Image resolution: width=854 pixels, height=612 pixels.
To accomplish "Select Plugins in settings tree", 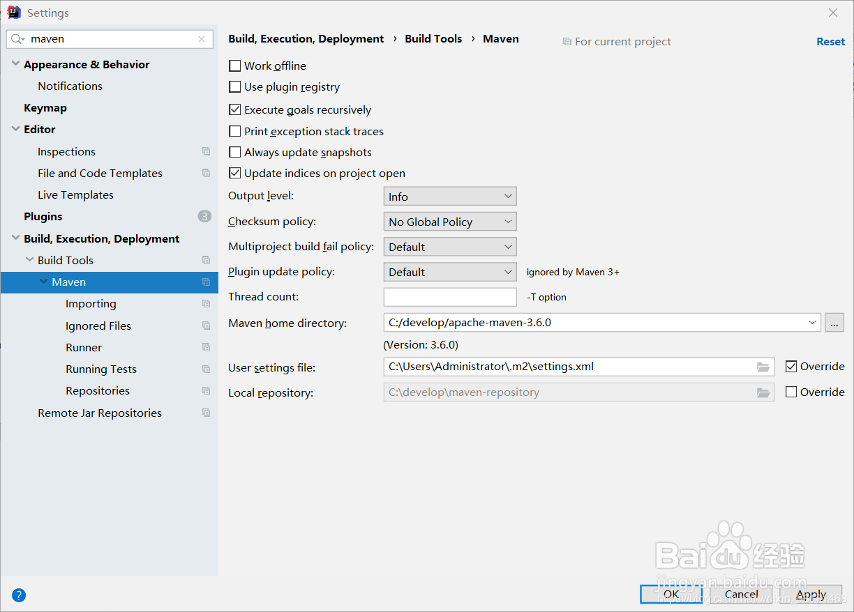I will 43,216.
